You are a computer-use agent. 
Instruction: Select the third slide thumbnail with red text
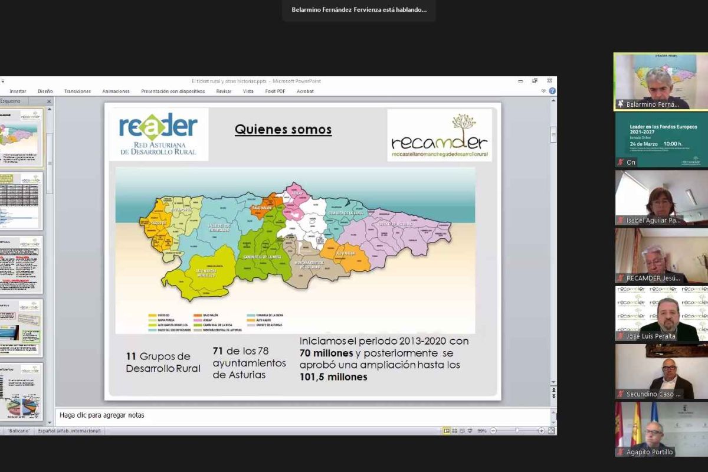click(21, 264)
